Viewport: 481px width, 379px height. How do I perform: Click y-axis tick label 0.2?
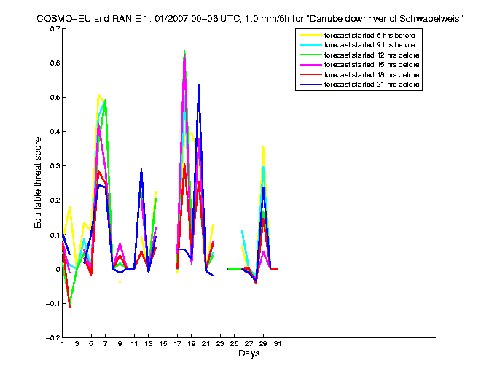pos(55,200)
